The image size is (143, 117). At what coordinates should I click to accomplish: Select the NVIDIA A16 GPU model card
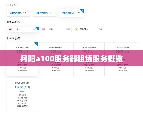pos(44,13)
